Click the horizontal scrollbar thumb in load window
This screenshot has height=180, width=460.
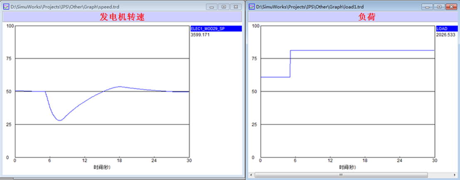(x=340, y=175)
